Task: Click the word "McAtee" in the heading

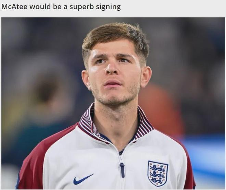Action: tap(14, 7)
